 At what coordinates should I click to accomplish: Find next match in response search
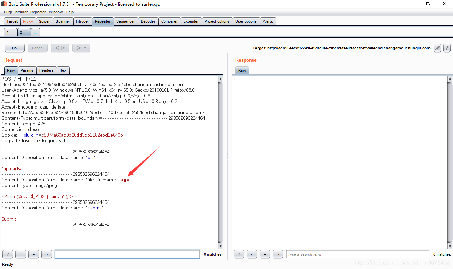pos(278,254)
